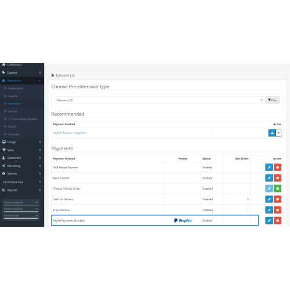The width and height of the screenshot is (290, 290).
Task: Click the Catalog tag icon in sidebar
Action: tap(3, 72)
